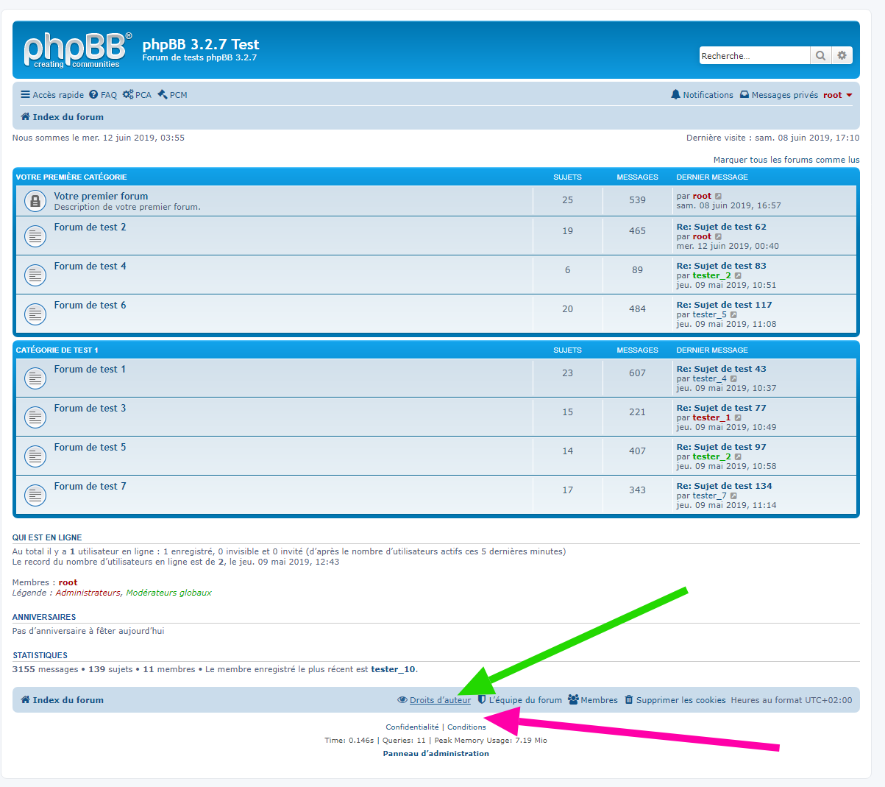The width and height of the screenshot is (885, 787).
Task: Click the home icon beside Index du forum in header
Action: coord(25,117)
